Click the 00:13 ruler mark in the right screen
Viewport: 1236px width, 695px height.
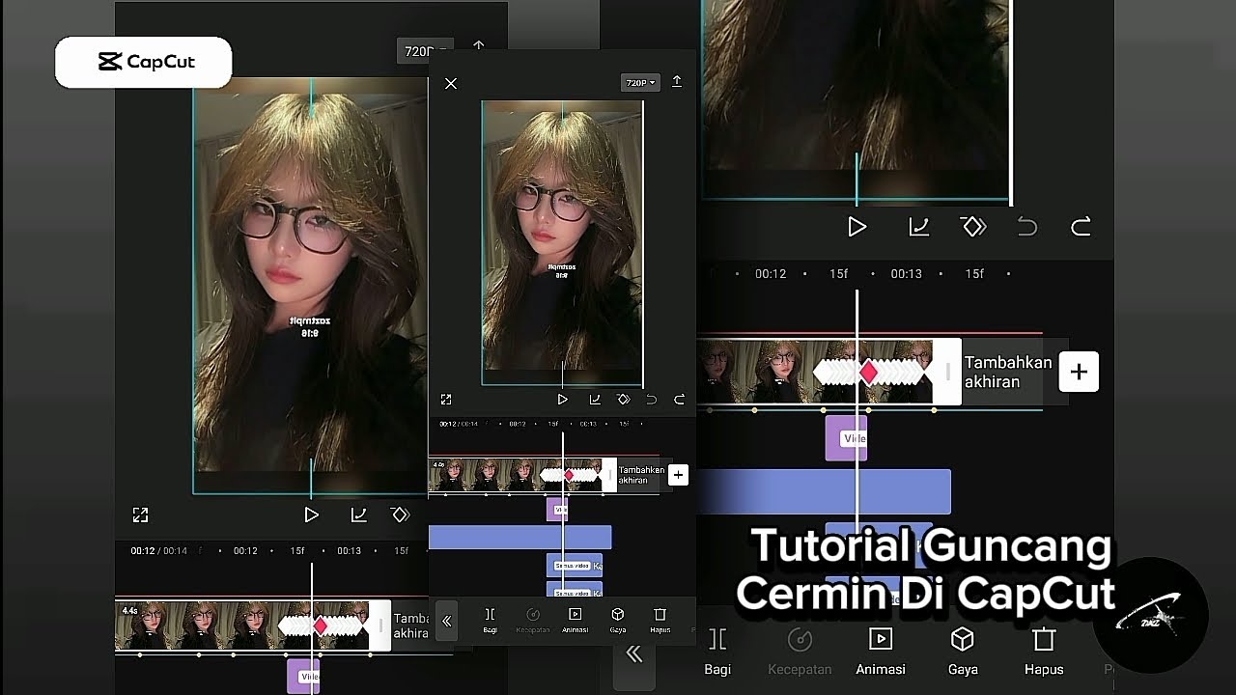click(x=906, y=274)
